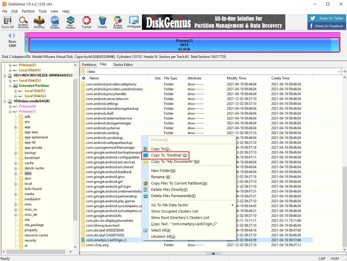
Task: Open the File menu
Action: 5,11
